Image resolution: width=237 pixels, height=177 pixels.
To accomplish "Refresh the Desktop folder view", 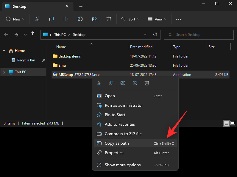I will (155, 35).
